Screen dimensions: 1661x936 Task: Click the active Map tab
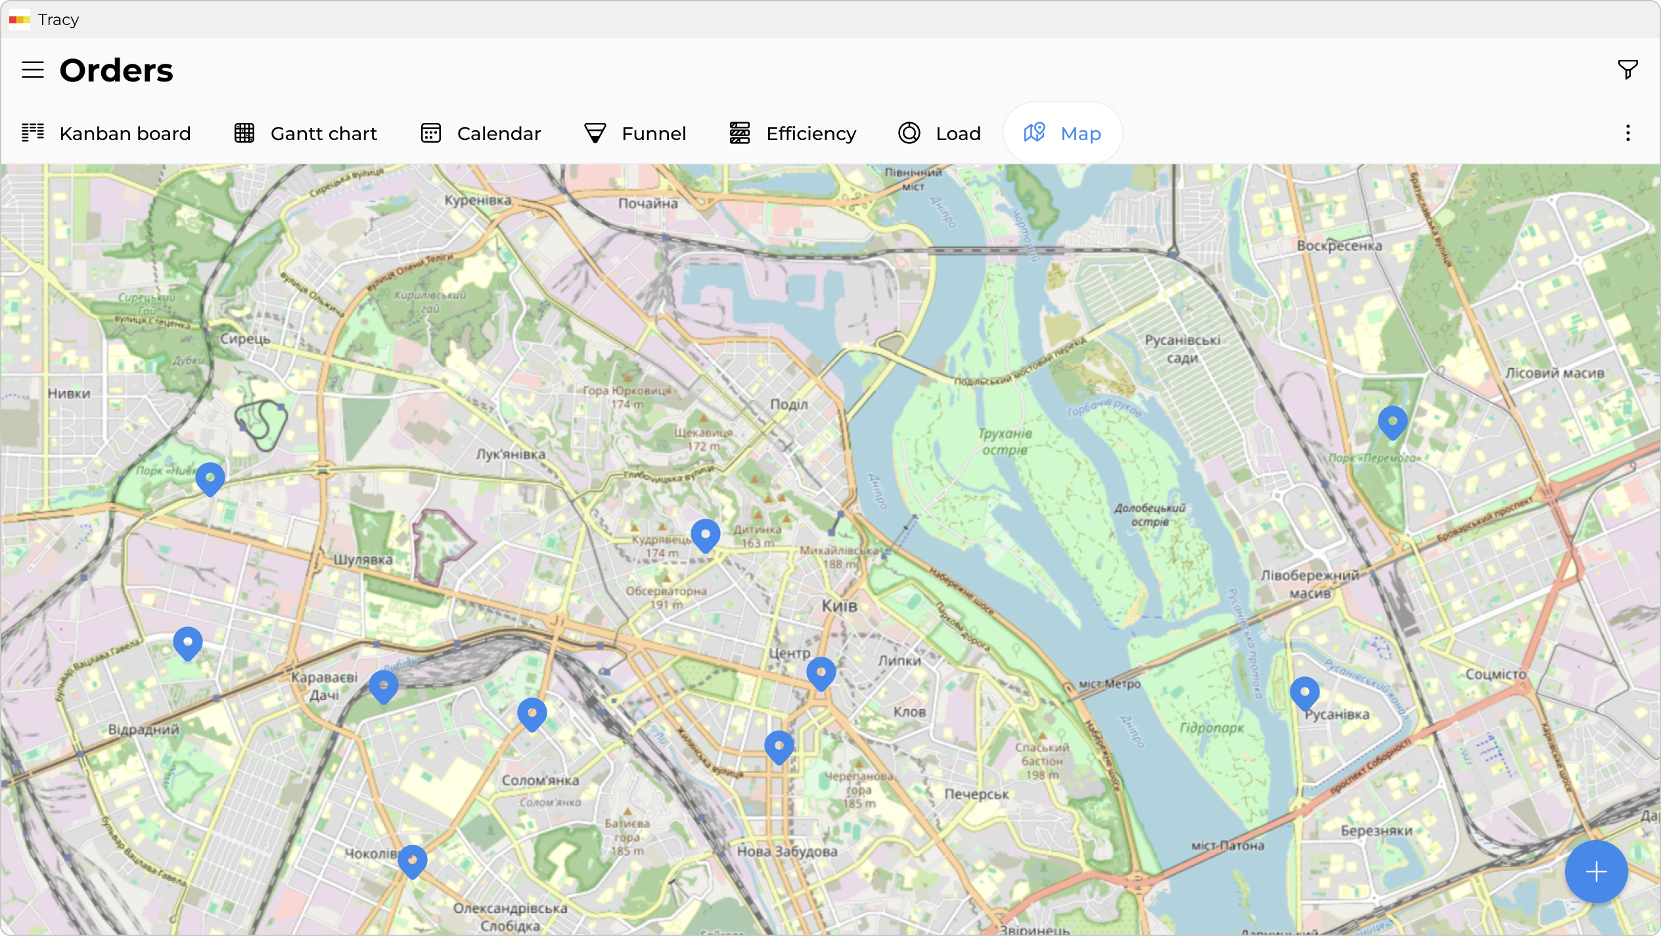point(1062,133)
